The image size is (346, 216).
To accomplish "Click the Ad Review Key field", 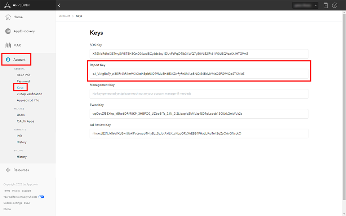I will (x=199, y=133).
